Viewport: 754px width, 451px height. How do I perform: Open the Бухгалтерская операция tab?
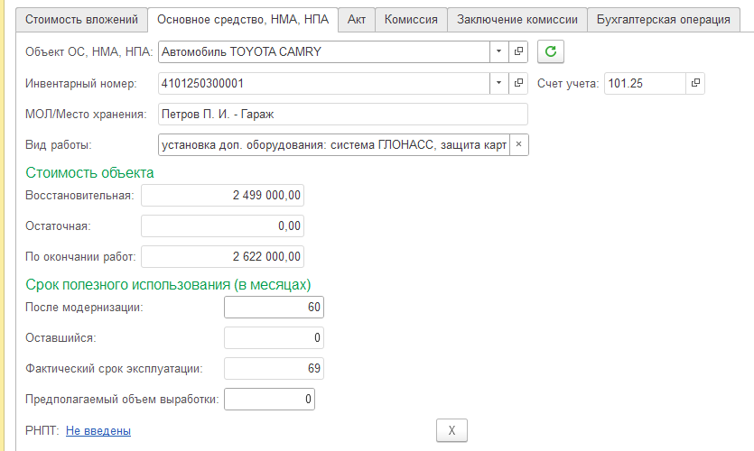(x=664, y=20)
